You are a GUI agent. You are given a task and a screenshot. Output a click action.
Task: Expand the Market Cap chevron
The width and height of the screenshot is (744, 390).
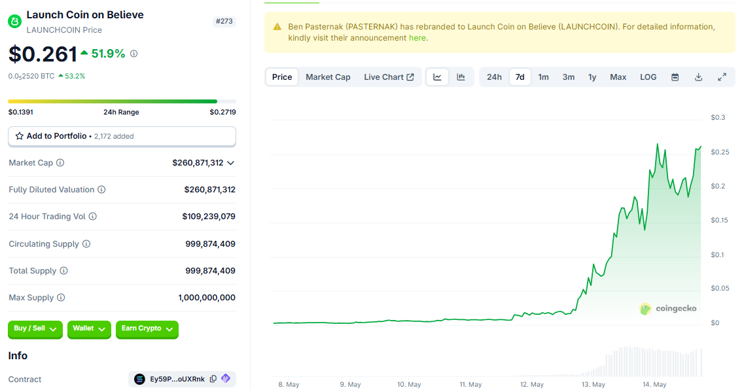230,163
